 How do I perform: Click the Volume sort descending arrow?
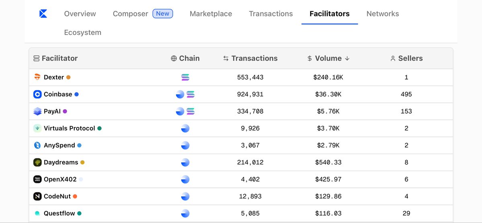347,58
